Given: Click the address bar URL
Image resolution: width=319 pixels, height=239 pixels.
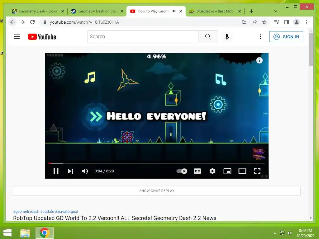Looking at the screenshot, I should click(84, 22).
